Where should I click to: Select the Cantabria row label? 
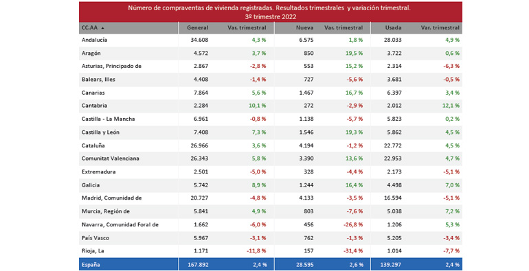click(x=95, y=106)
